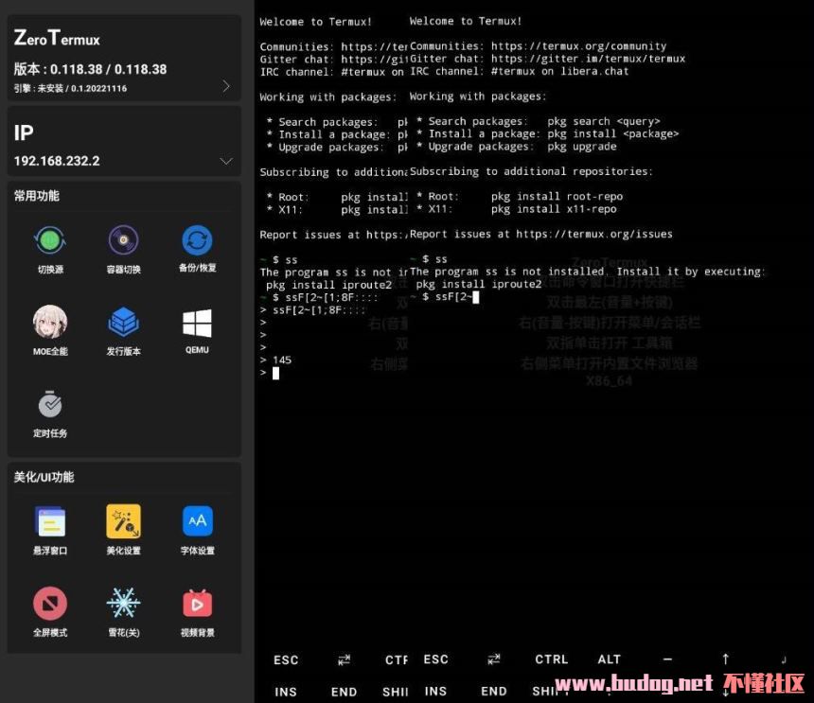Tap END key in right terminal pane
The image size is (814, 703).
[x=494, y=692]
